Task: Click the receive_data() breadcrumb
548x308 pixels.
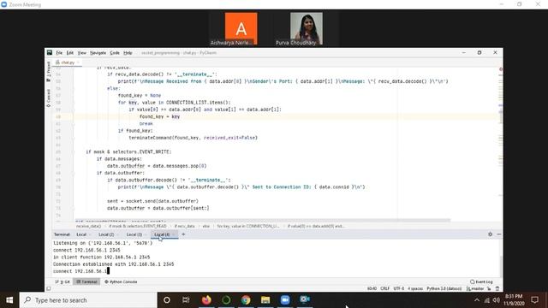Action: click(x=88, y=226)
